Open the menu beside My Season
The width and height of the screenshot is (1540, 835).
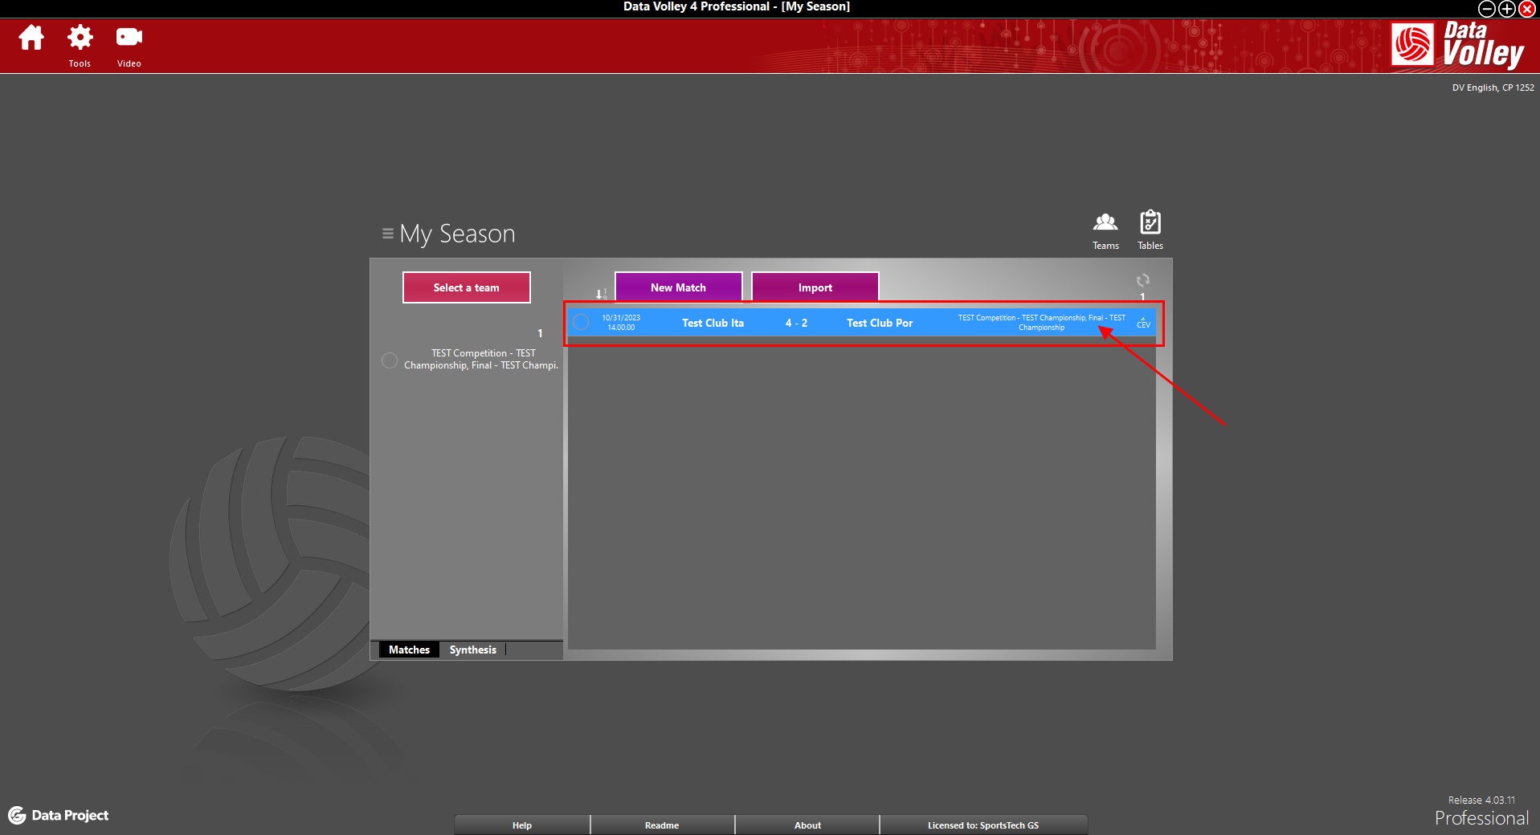coord(387,234)
